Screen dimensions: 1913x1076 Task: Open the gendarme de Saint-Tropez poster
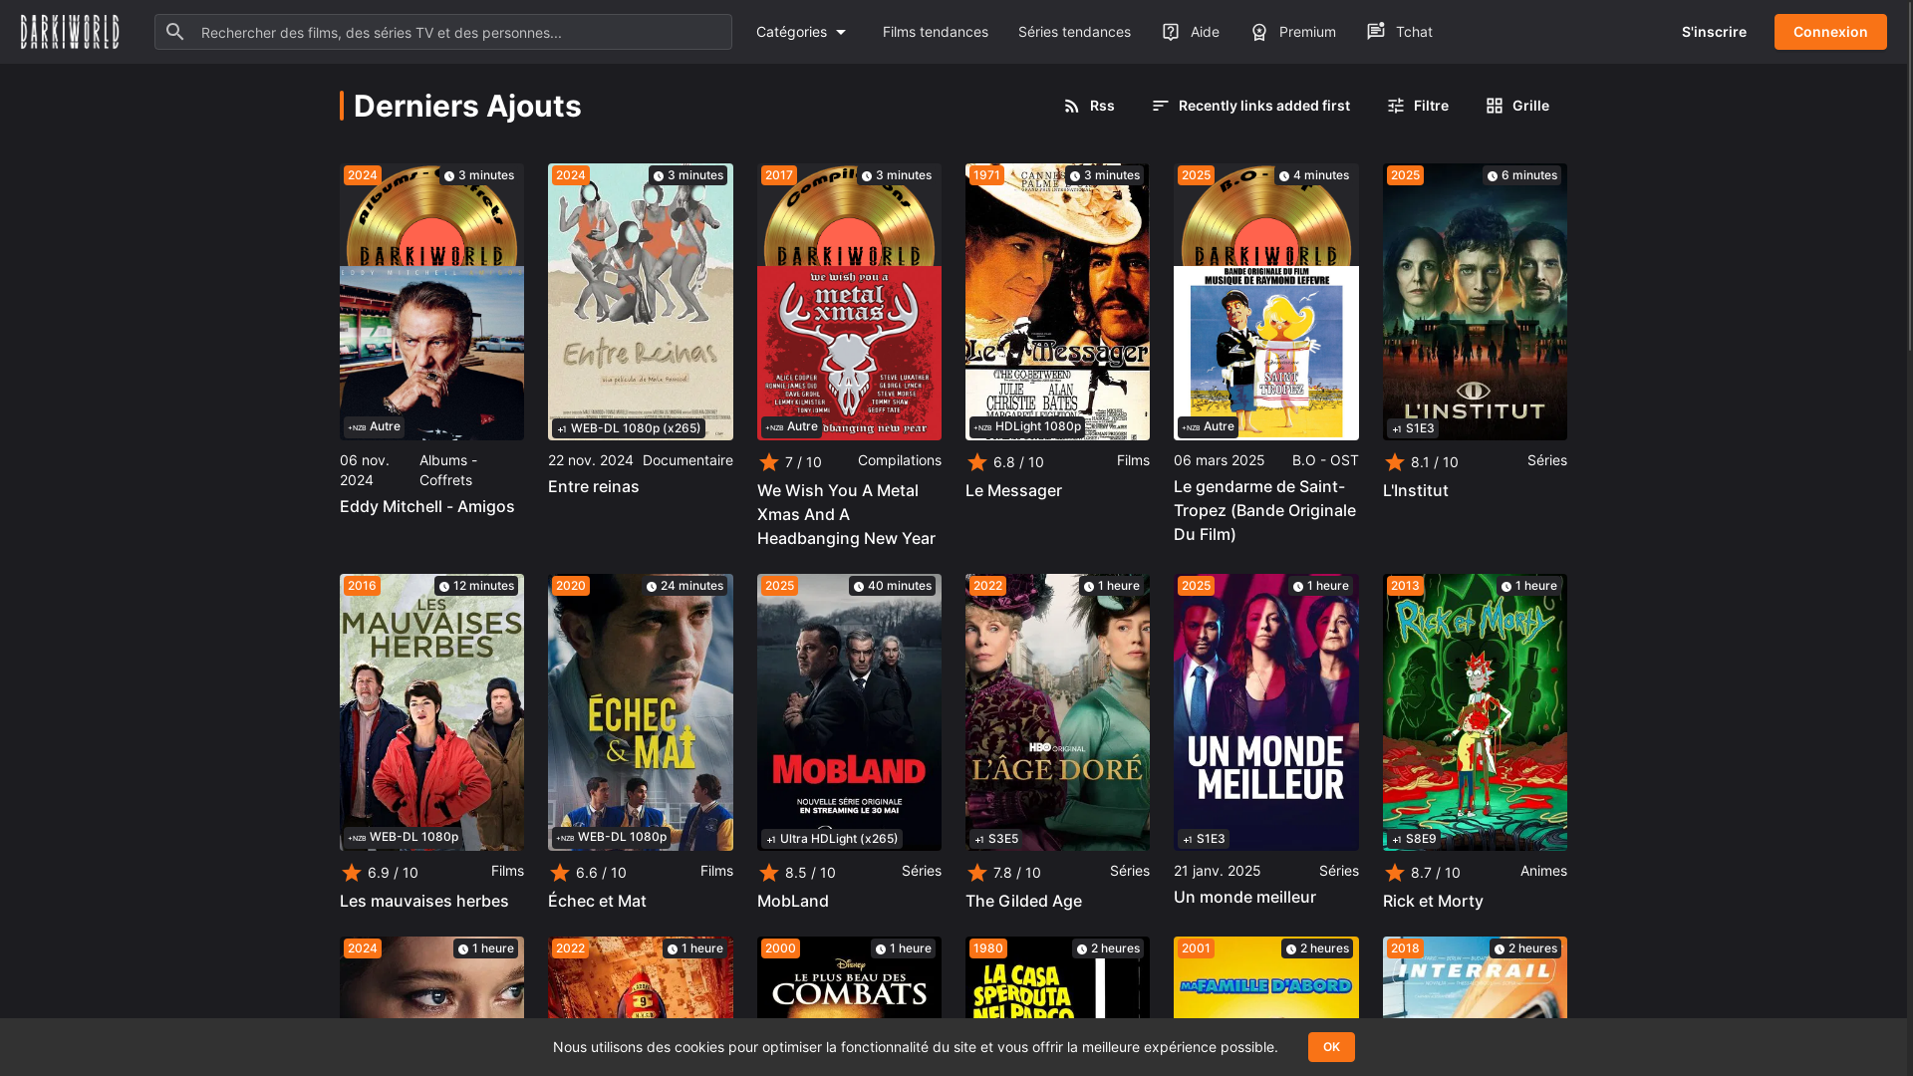click(x=1266, y=302)
